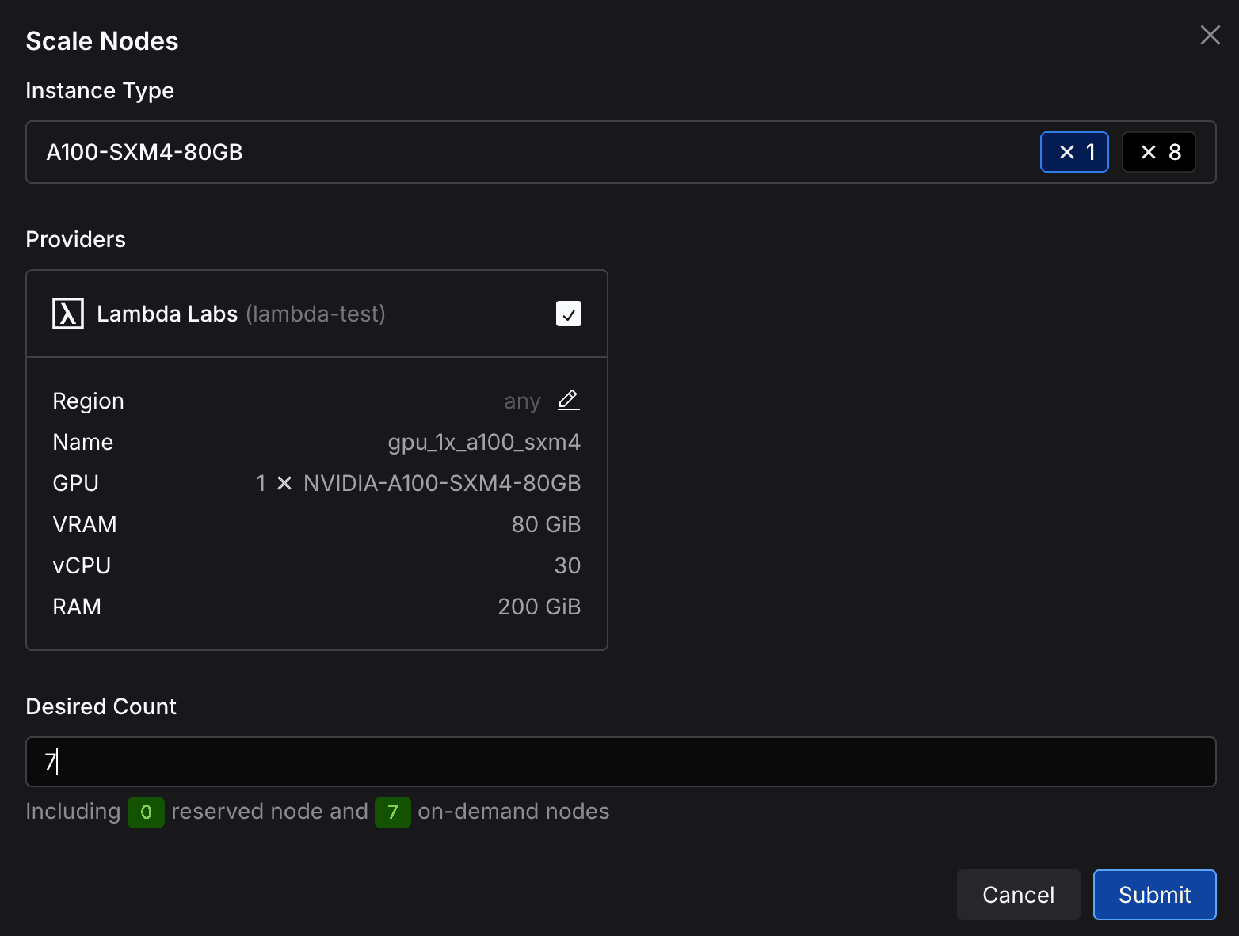Click the Instance Type label
This screenshot has height=936, width=1239.
(100, 90)
